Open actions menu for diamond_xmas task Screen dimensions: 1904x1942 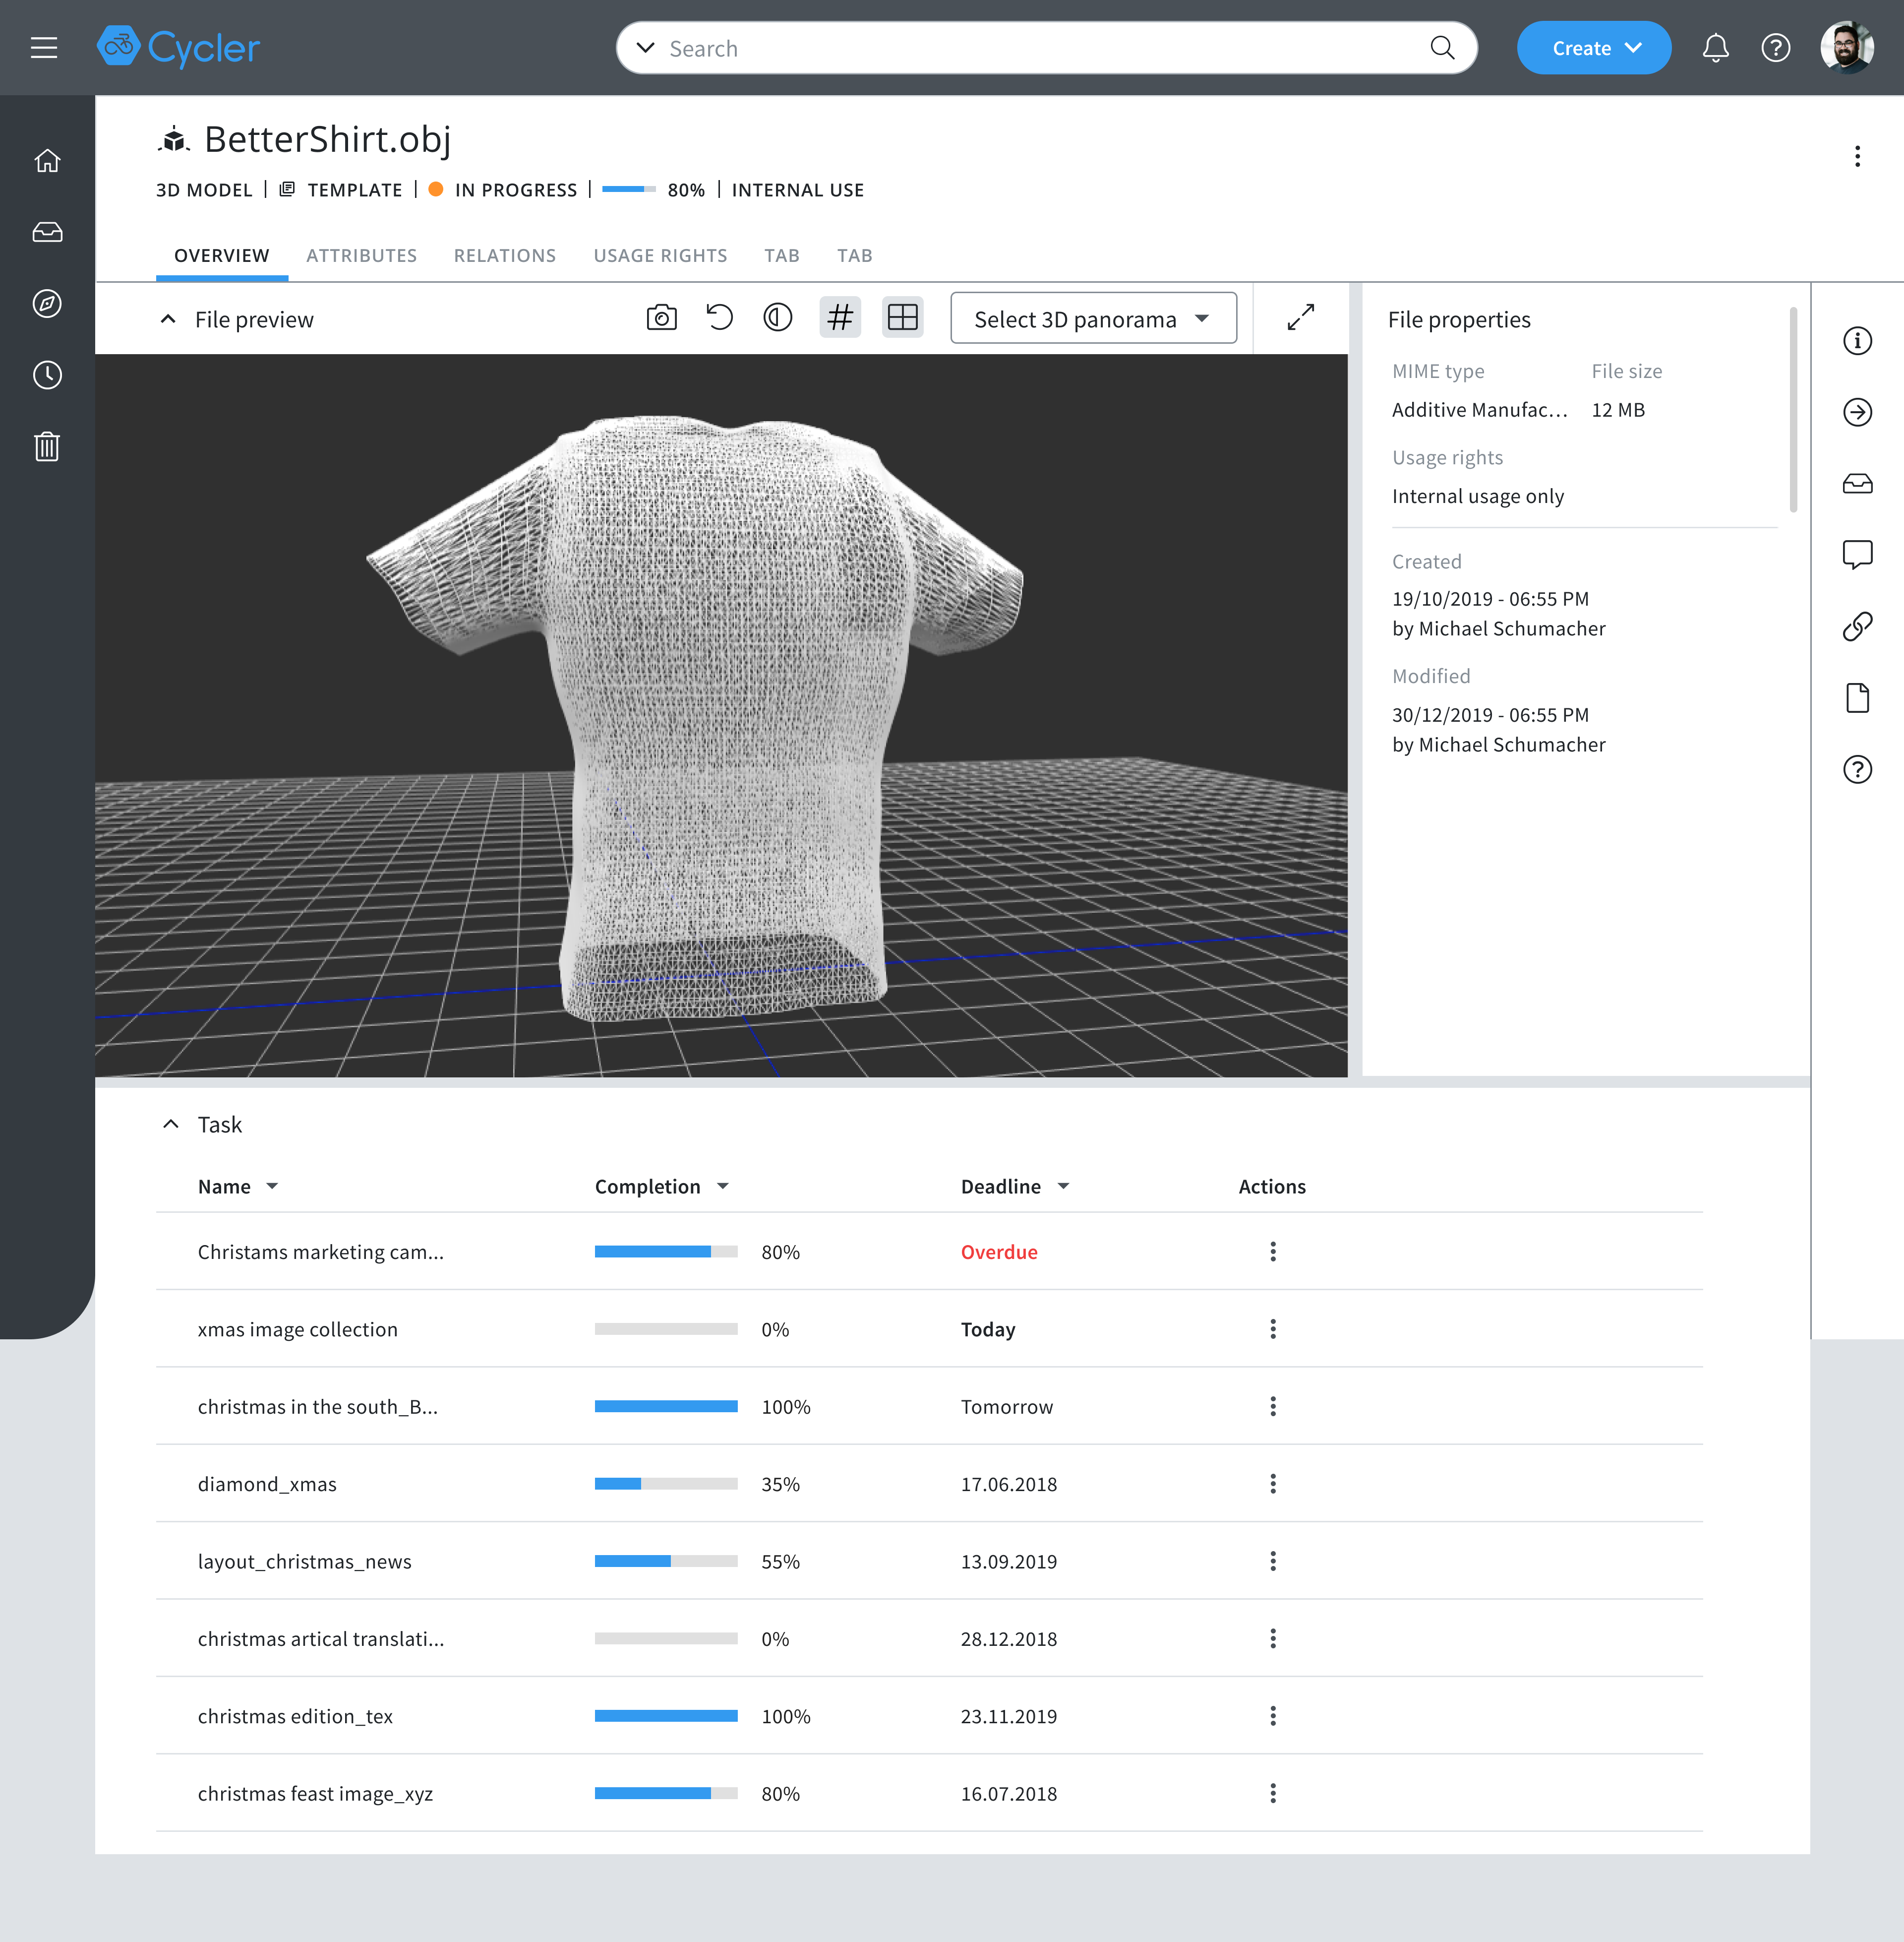coord(1272,1484)
